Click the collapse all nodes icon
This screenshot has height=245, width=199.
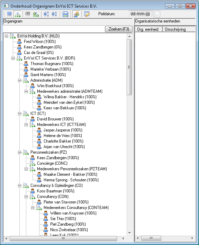[54, 14]
